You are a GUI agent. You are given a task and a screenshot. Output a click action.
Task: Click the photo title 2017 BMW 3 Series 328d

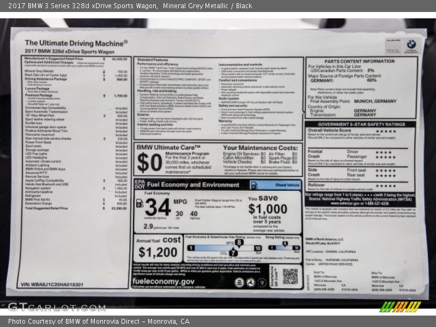[x=83, y=6]
